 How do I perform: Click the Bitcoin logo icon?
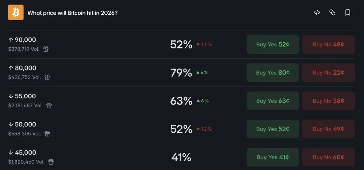click(16, 12)
